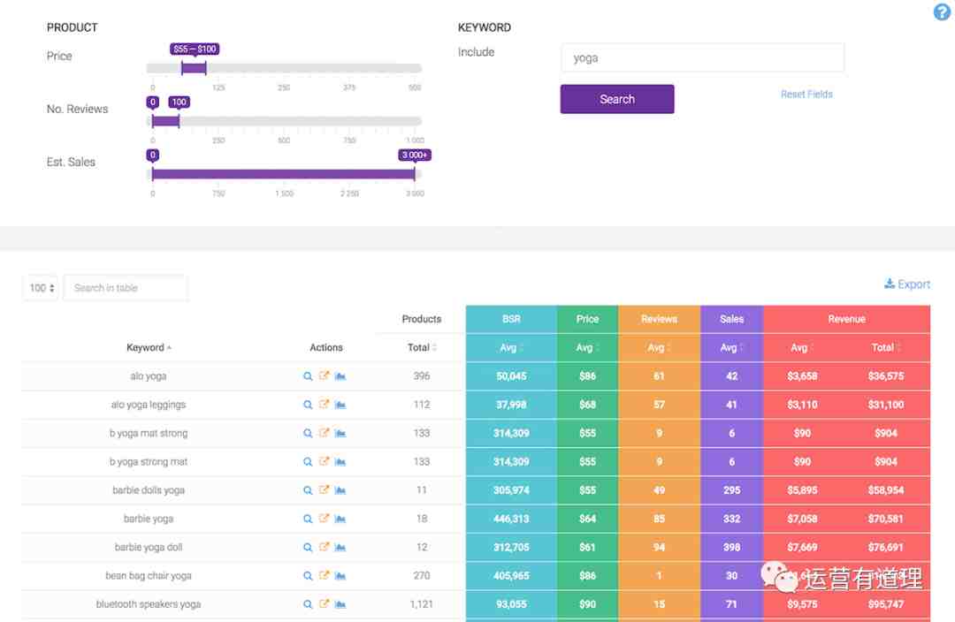This screenshot has width=955, height=622.
Task: View chart icon for bean bag chair yoga
Action: tap(340, 576)
